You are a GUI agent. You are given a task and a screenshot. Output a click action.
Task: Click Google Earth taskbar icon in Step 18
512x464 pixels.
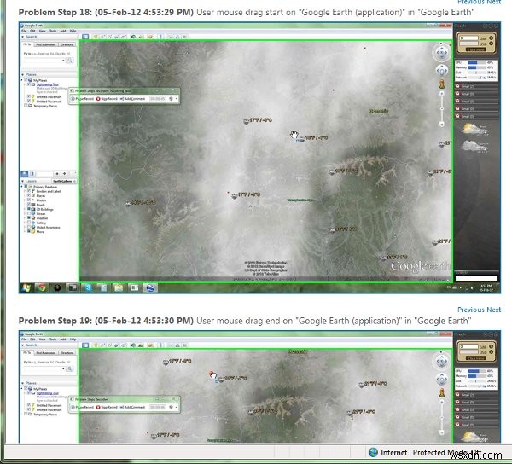click(150, 287)
